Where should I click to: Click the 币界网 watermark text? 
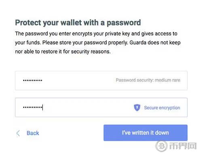(x=183, y=146)
